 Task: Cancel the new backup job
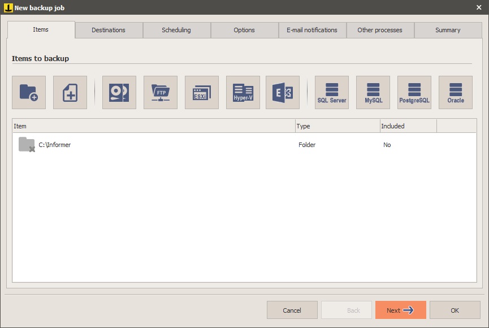click(x=292, y=310)
